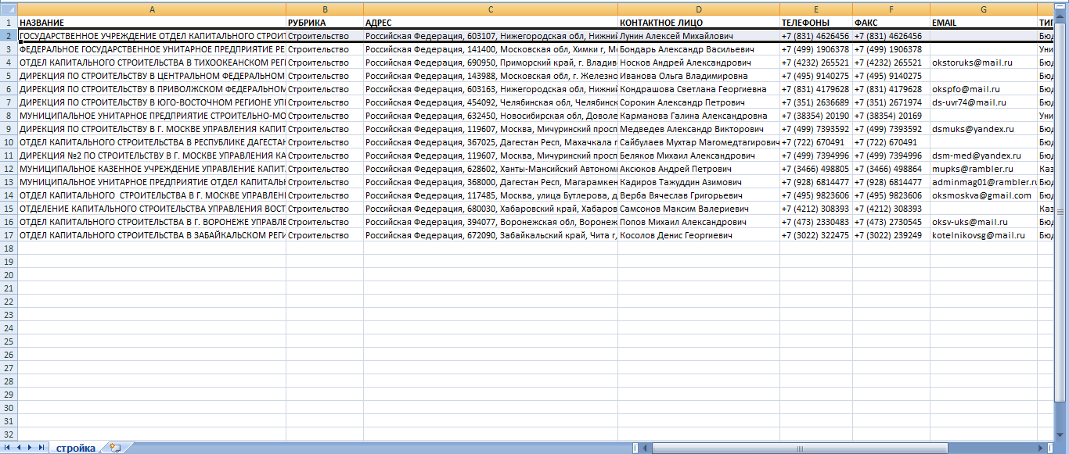This screenshot has height=454, width=1069.
Task: Select column A header
Action: click(152, 9)
